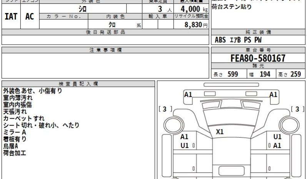Click the 8,830円 recycle deposit amount
Image resolution: width=307 pixels, height=179 pixels.
[x=196, y=25]
